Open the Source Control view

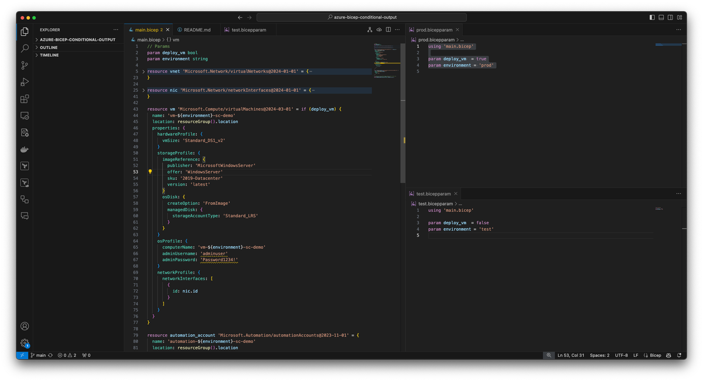[25, 66]
